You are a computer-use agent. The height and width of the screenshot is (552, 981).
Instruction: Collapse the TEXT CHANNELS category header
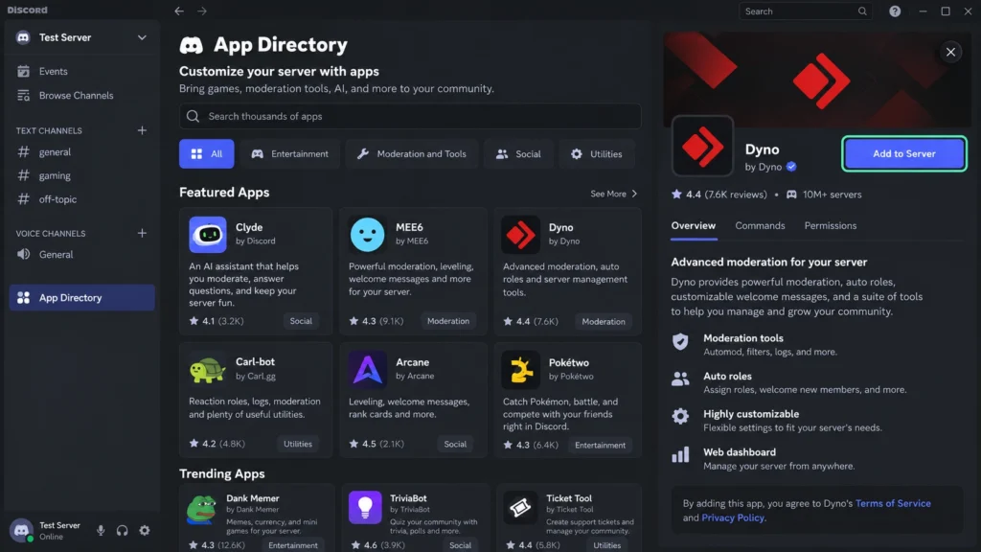pos(49,130)
